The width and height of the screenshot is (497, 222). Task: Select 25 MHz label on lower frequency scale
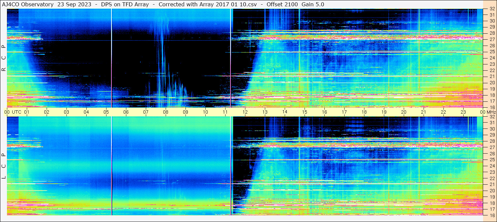[491, 160]
